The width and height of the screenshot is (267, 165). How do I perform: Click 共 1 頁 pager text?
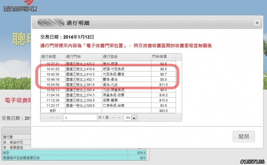(103, 117)
